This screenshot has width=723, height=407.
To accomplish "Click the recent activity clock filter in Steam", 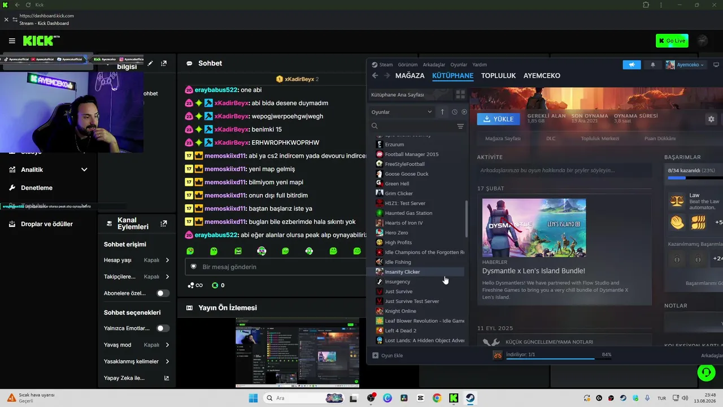I will [x=455, y=112].
